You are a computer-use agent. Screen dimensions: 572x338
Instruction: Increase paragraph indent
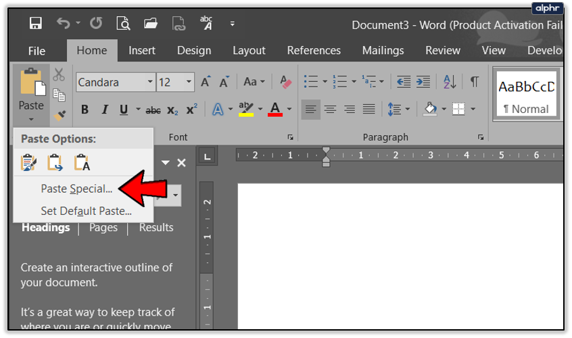tap(423, 82)
